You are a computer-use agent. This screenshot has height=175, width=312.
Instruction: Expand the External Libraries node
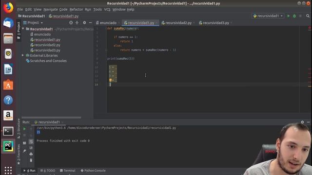click(23, 55)
